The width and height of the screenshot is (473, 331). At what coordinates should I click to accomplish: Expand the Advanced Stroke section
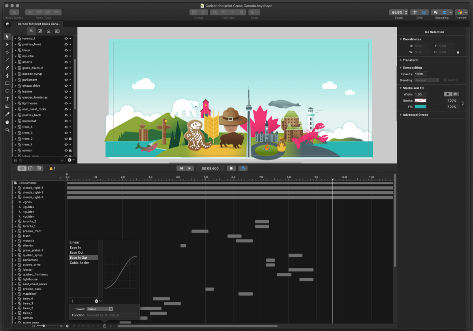415,115
